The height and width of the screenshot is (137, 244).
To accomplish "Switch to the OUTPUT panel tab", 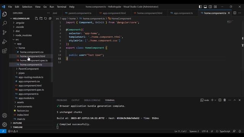I will tap(75, 100).
